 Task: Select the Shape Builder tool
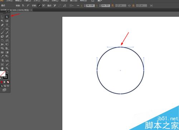coord(2,48)
